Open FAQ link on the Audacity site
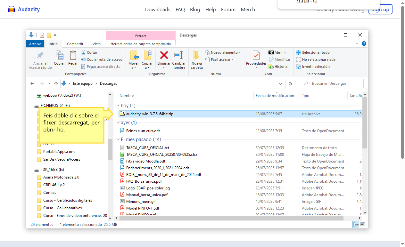This screenshot has height=247, width=405. [x=180, y=10]
